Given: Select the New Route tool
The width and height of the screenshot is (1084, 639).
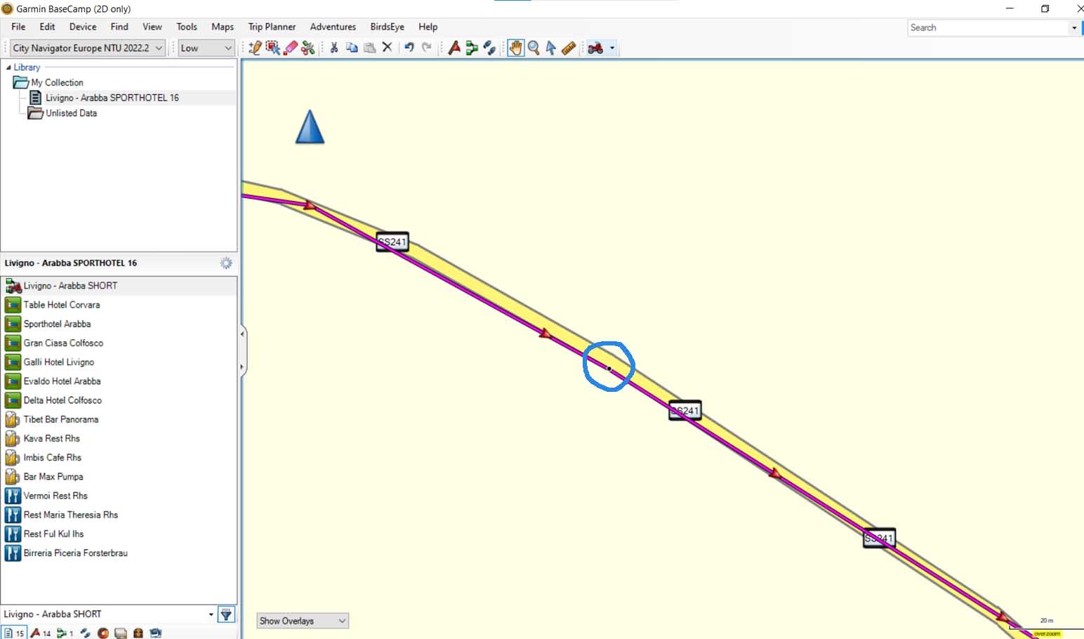Looking at the screenshot, I should [472, 48].
